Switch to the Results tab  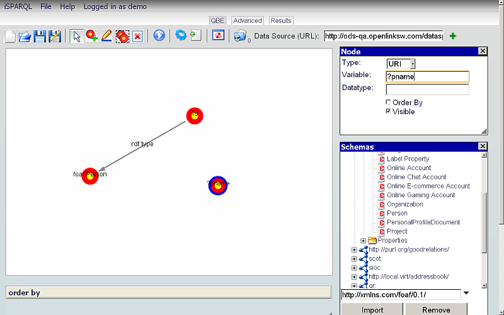[280, 21]
